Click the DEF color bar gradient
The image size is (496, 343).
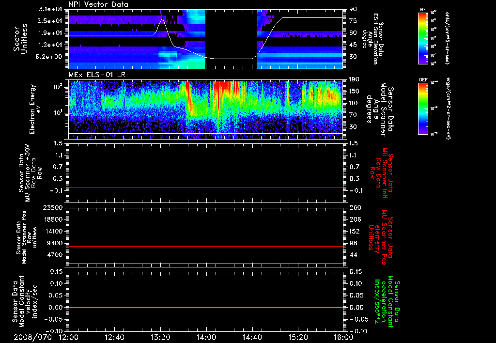[423, 109]
